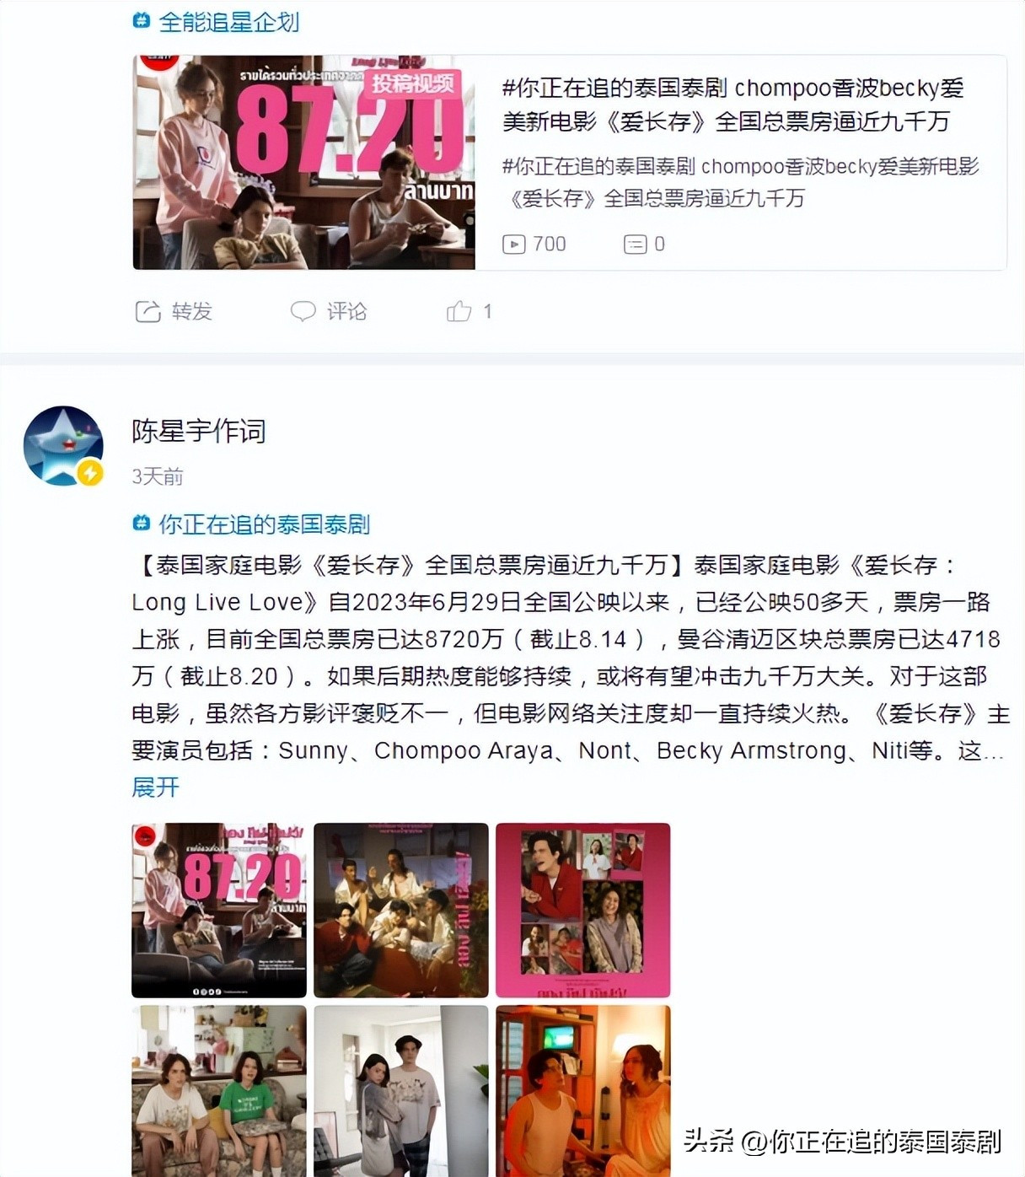Click the video comment count icon
This screenshot has height=1177, width=1025.
635,245
